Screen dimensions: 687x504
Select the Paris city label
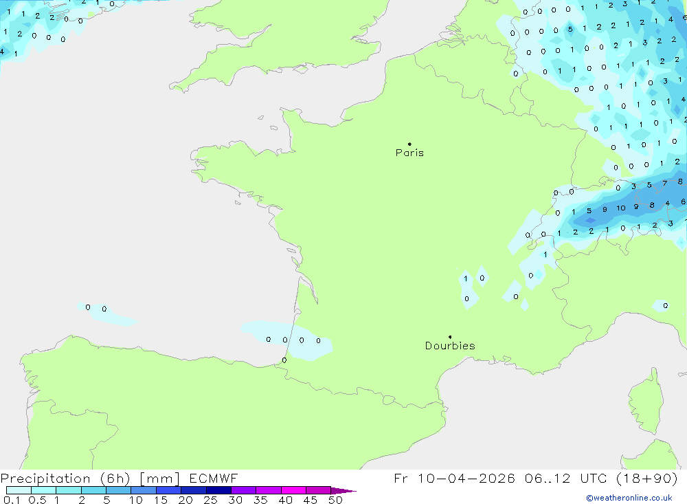tap(409, 153)
